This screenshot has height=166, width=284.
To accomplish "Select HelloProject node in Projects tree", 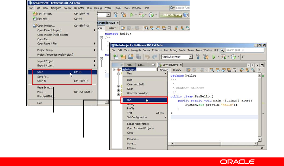I will (x=129, y=69).
